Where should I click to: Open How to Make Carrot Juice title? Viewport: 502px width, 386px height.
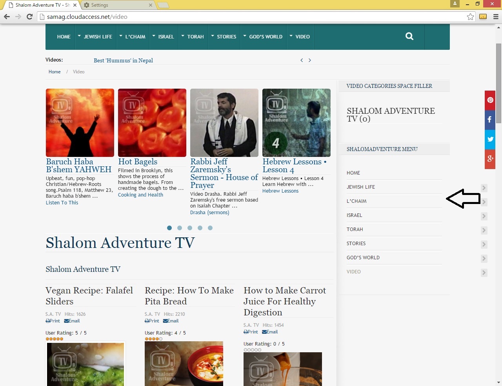click(285, 301)
